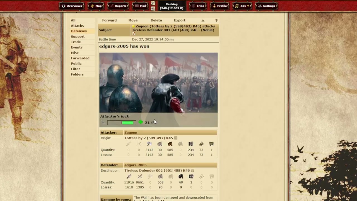Click defender's ram unit icon
Image resolution: width=357 pixels, height=201 pixels.
coord(191,176)
